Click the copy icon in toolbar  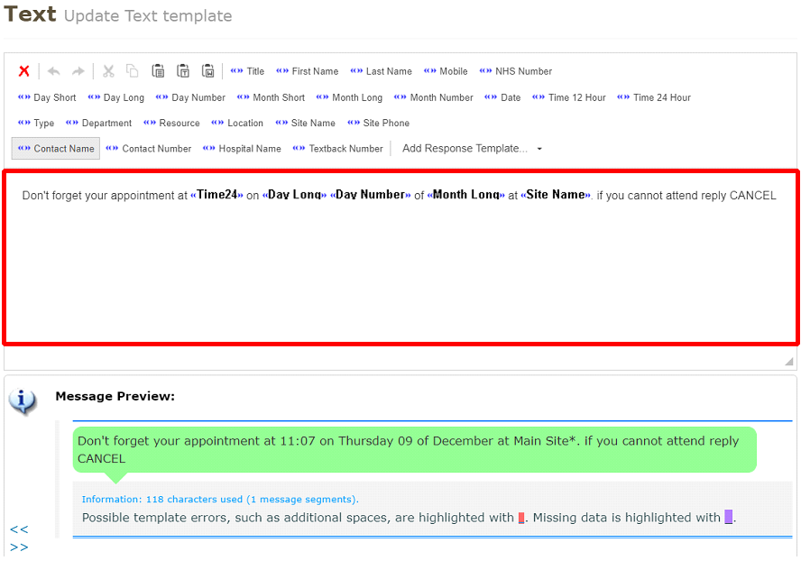coord(133,71)
